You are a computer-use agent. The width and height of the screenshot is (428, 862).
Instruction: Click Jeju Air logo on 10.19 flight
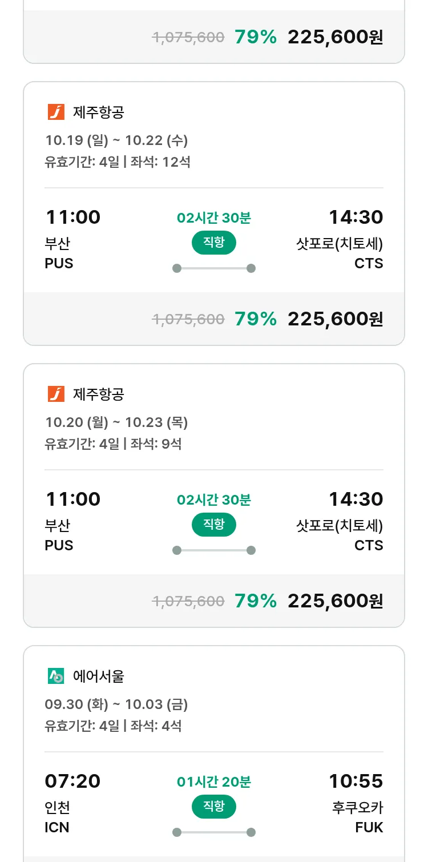[56, 112]
